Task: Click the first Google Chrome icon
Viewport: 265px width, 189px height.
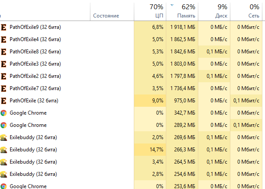Action: pyautogui.click(x=4, y=113)
